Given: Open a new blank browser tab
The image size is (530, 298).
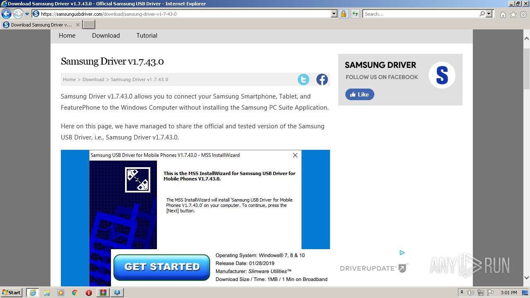Looking at the screenshot, I should [x=89, y=25].
